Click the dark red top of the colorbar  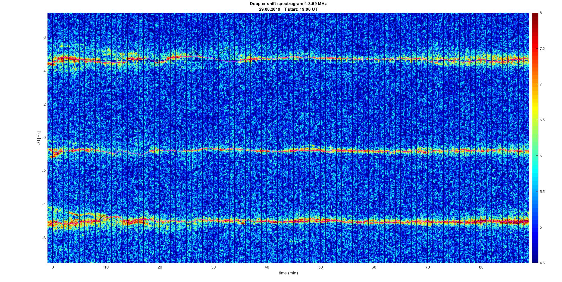click(535, 16)
